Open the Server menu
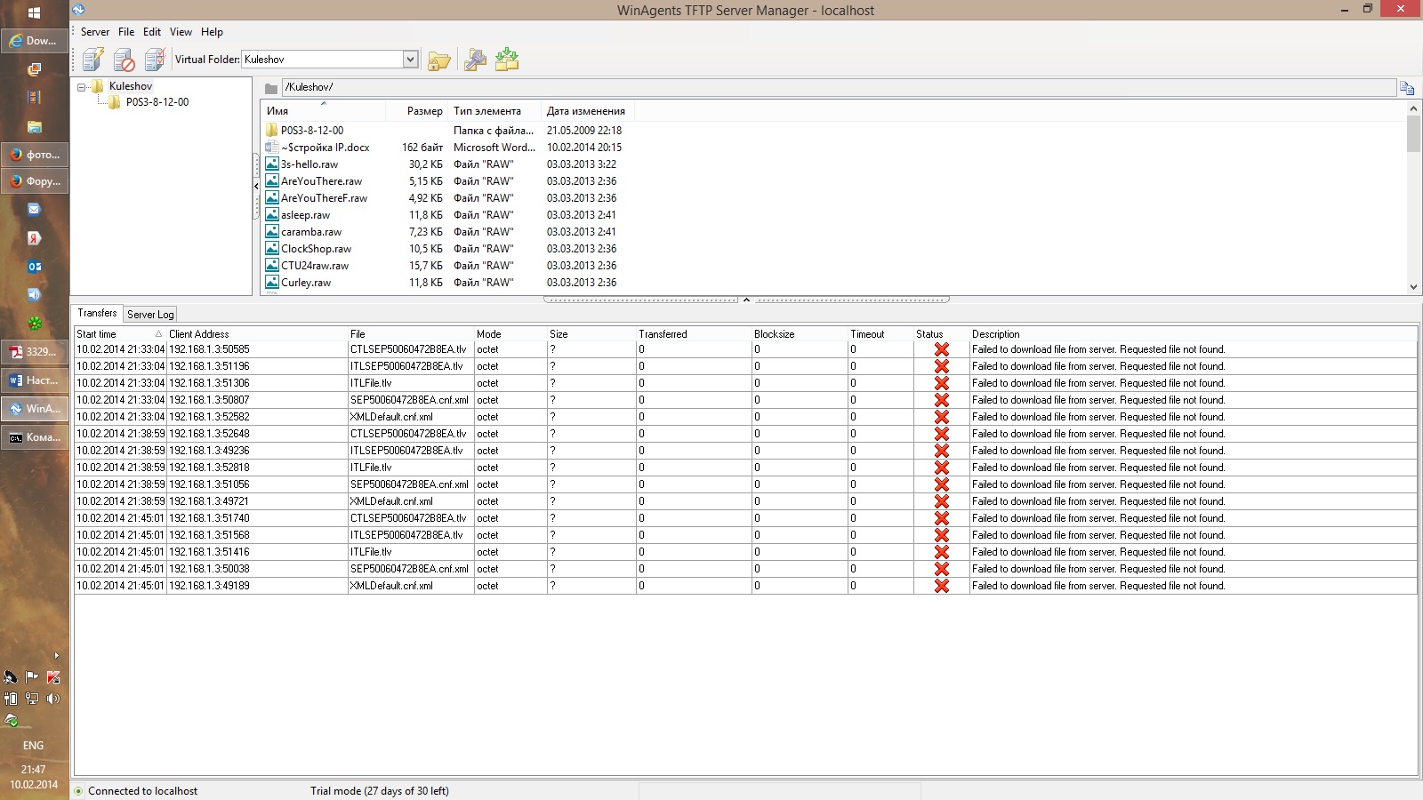Image resolution: width=1423 pixels, height=800 pixels. click(95, 32)
